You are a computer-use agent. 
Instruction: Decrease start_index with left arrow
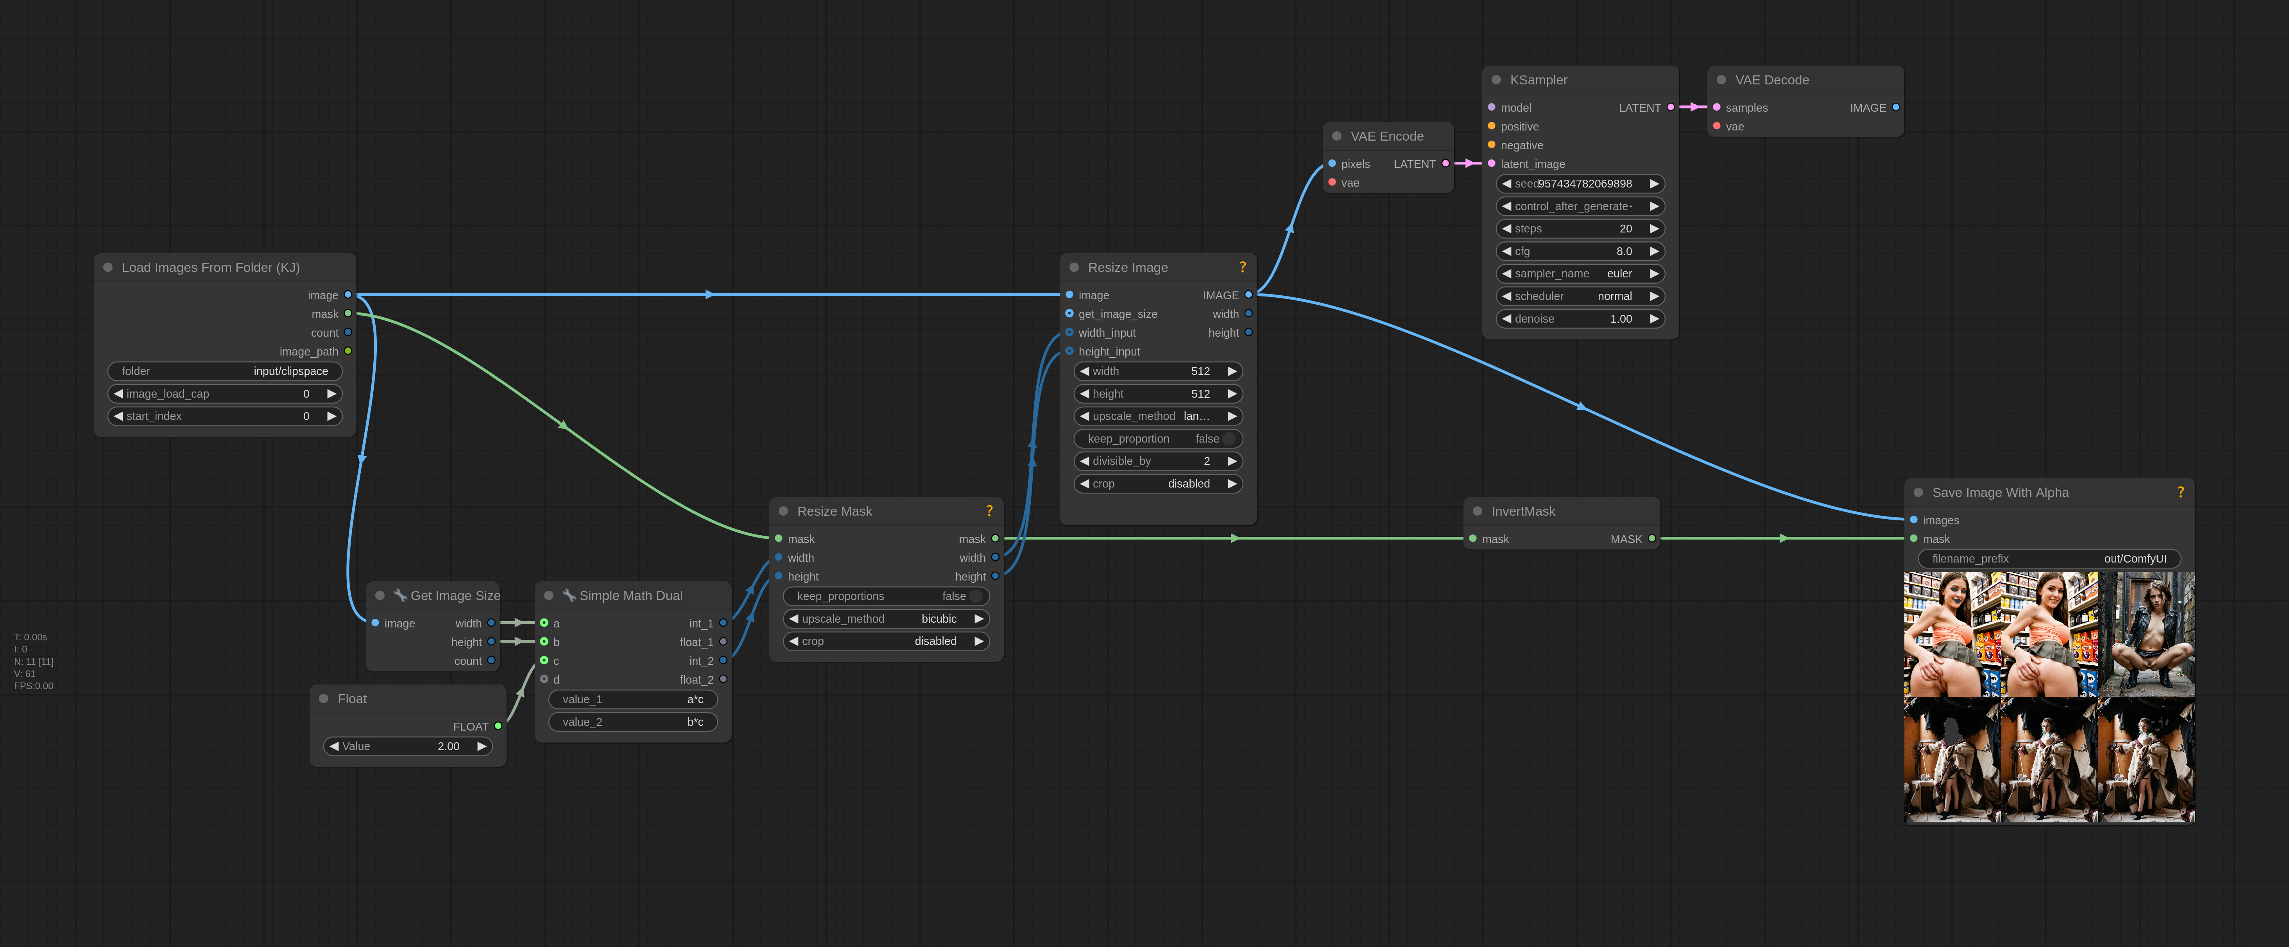pos(118,416)
